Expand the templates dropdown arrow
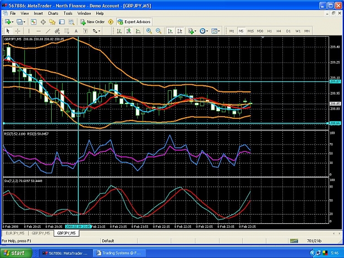Viewport: 344px width, 258px height. pos(219,31)
